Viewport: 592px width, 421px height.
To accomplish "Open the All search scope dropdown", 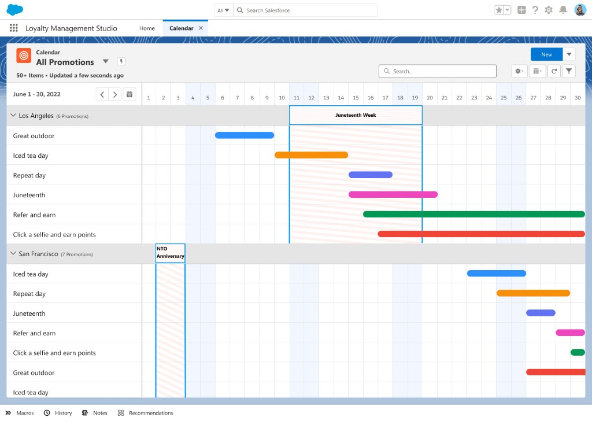I will 223,10.
